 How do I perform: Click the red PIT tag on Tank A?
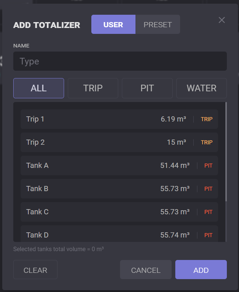click(208, 166)
